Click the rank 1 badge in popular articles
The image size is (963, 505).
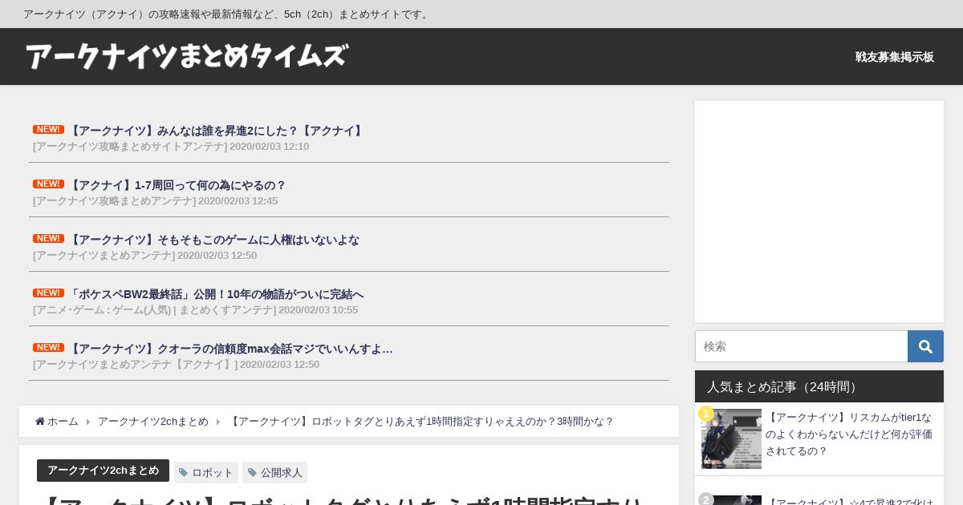pyautogui.click(x=706, y=414)
